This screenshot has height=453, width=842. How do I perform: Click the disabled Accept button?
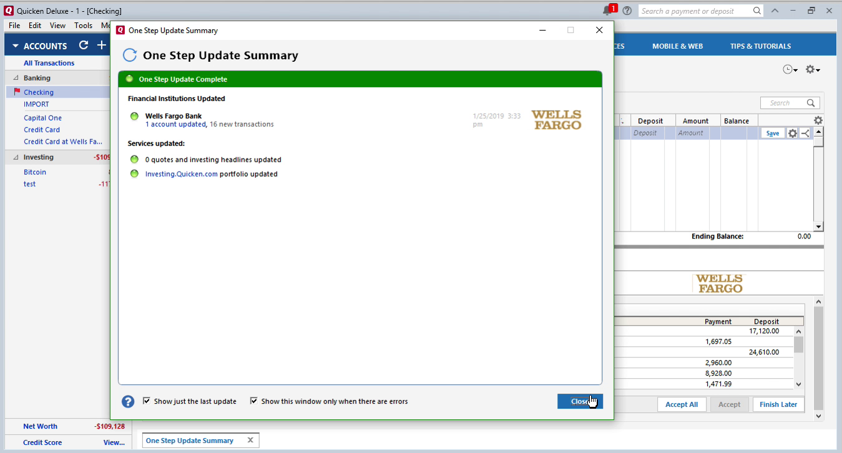coord(729,404)
